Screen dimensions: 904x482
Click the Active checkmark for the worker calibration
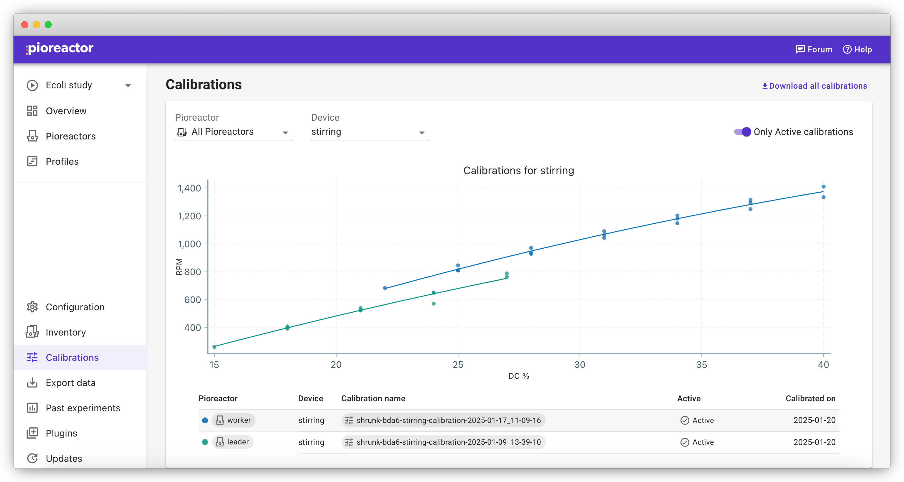tap(685, 420)
